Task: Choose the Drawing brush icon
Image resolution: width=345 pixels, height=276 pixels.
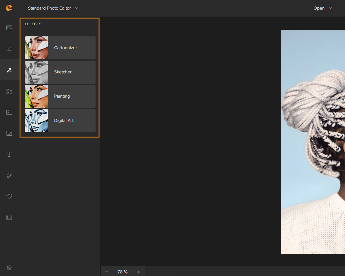Action: pyautogui.click(x=9, y=175)
